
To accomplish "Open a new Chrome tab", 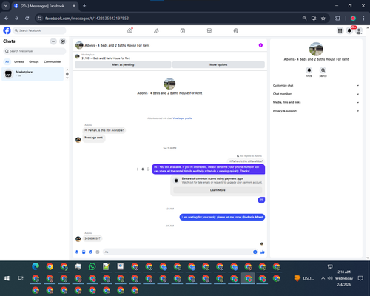I will (84, 6).
